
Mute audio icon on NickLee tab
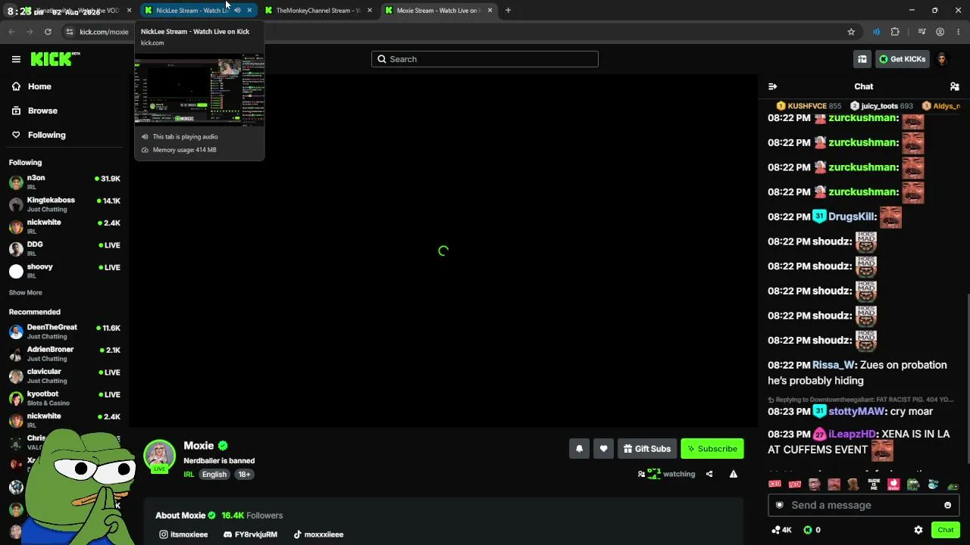[x=237, y=11]
